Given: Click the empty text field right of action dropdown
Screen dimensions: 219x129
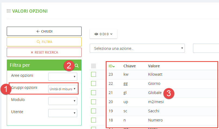Looking at the screenshot, I should (206, 48).
